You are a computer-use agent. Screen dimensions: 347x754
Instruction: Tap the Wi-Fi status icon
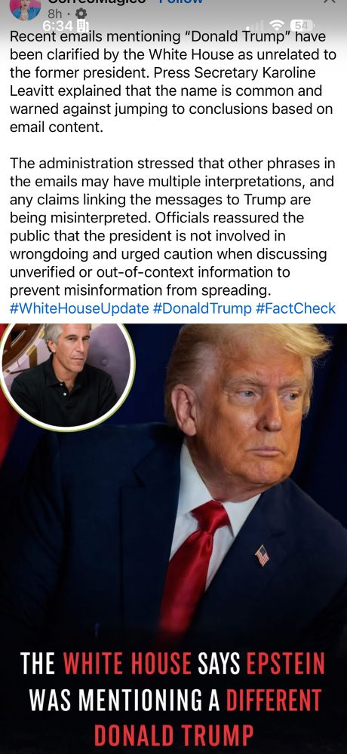[277, 25]
